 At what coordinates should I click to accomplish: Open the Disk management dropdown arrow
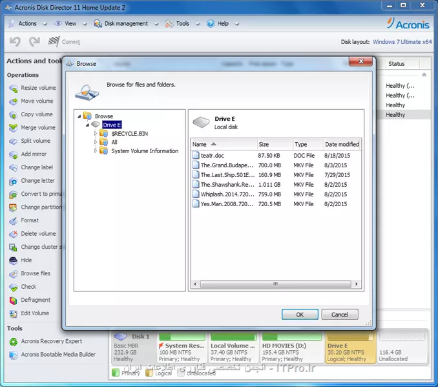[156, 24]
